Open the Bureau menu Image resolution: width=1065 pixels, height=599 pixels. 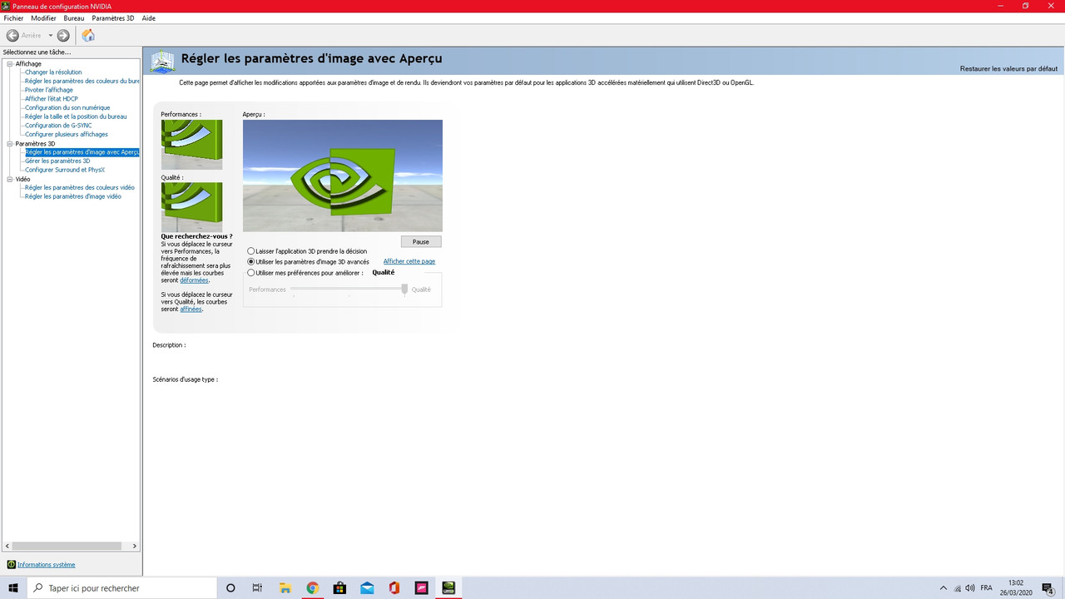(74, 18)
